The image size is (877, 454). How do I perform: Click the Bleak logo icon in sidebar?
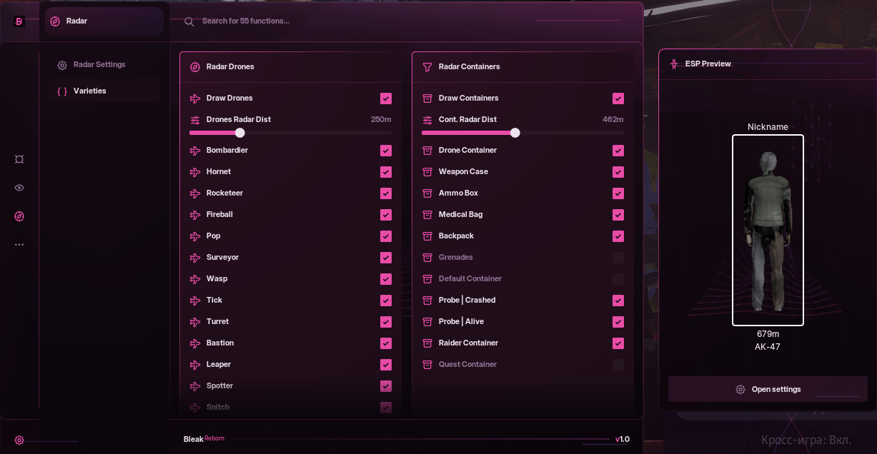(x=19, y=21)
